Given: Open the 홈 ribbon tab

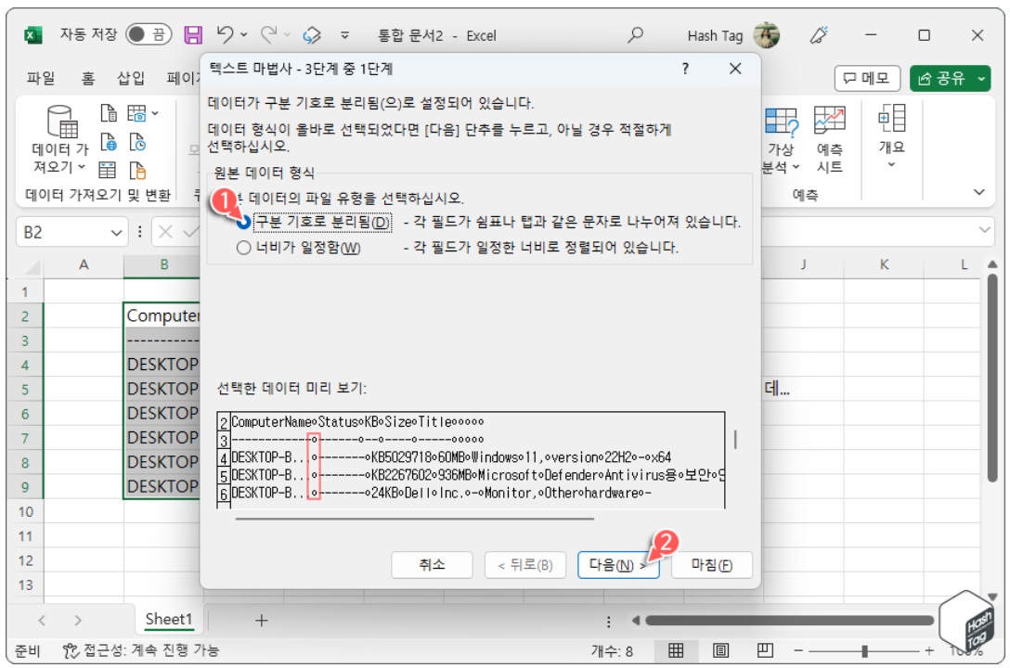Looking at the screenshot, I should coord(88,79).
